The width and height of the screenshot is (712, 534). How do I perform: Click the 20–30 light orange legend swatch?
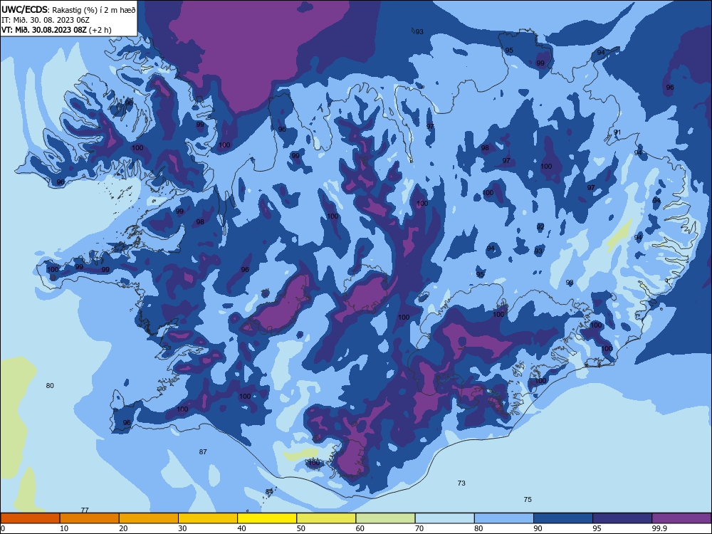click(149, 518)
